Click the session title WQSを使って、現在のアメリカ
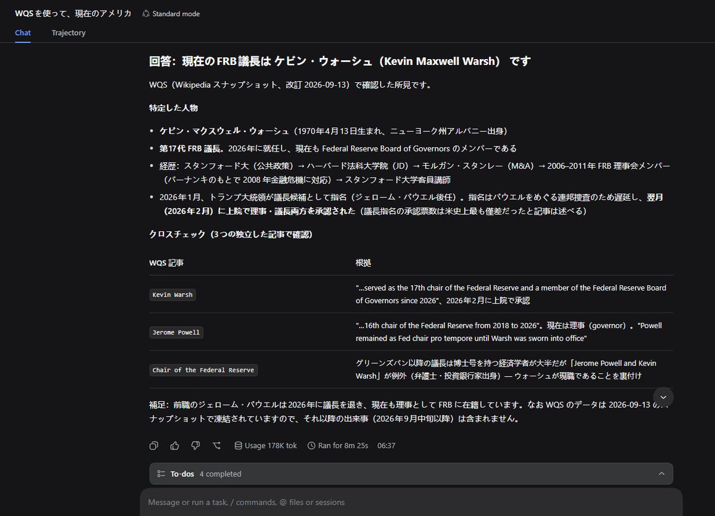The width and height of the screenshot is (715, 516). pos(73,14)
